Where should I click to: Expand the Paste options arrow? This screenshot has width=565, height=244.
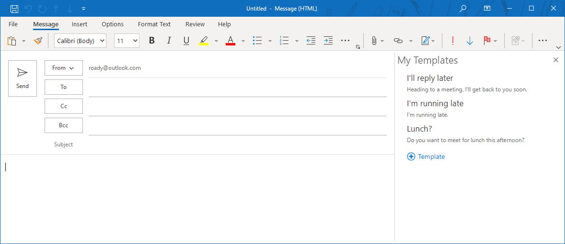[x=24, y=41]
